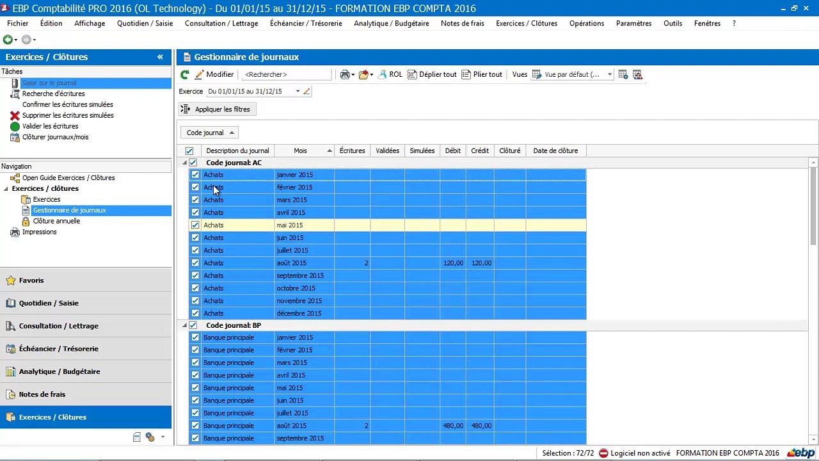Open the printer button dropdown arrow

[x=353, y=75]
